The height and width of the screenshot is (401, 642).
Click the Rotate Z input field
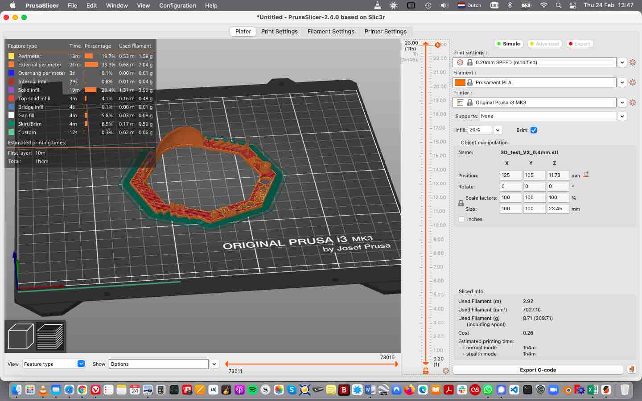click(558, 186)
